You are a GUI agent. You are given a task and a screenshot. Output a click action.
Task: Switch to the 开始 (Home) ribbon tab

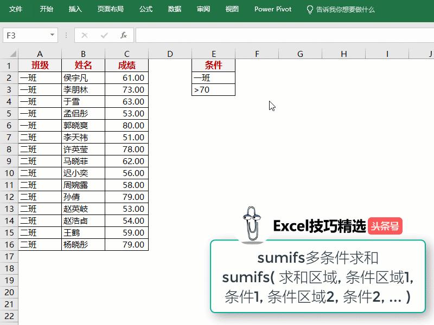(46, 9)
